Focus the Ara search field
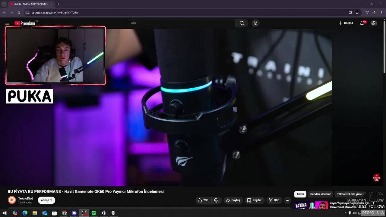Viewport: 386px width, 217px height. (x=182, y=23)
